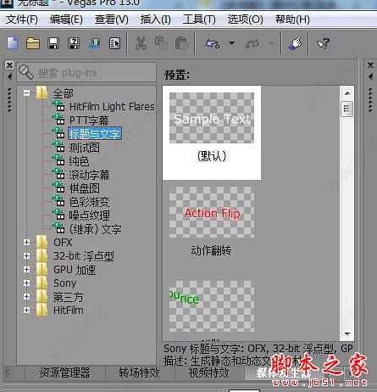This screenshot has width=377, height=392.
Task: Open the Properties icon in toolbar
Action: coord(114,44)
